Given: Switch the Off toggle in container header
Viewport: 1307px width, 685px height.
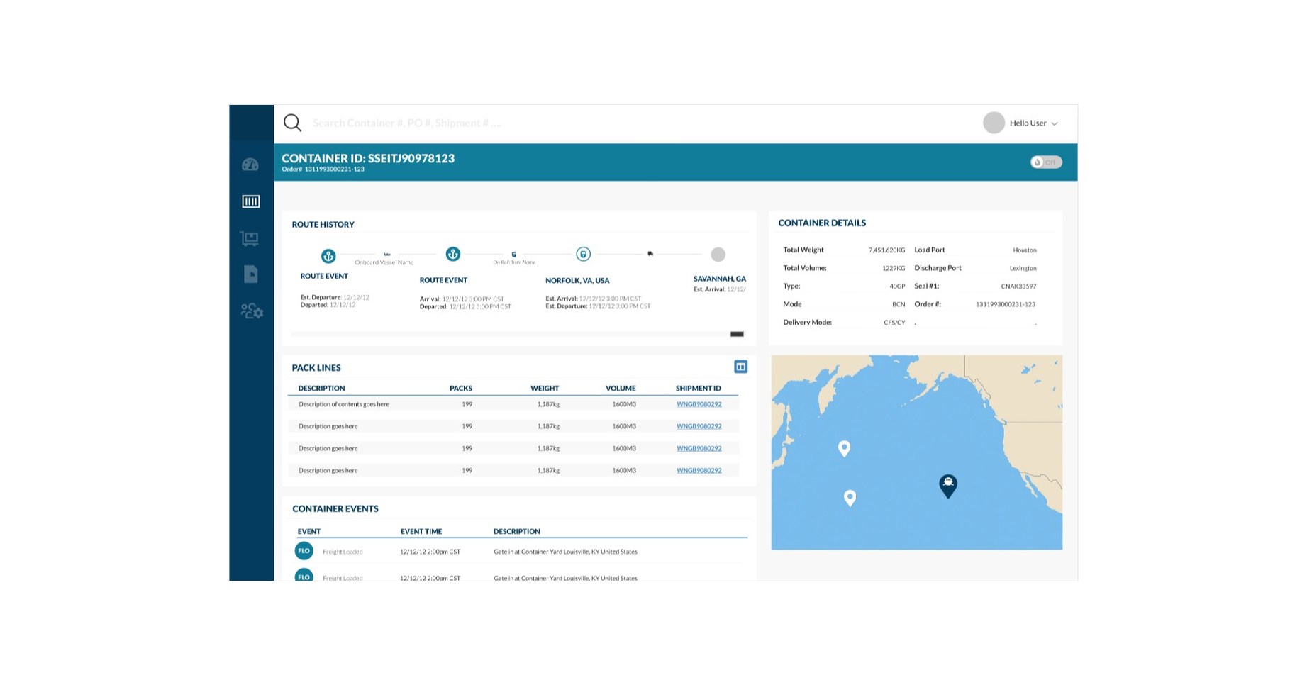Looking at the screenshot, I should pyautogui.click(x=1045, y=162).
